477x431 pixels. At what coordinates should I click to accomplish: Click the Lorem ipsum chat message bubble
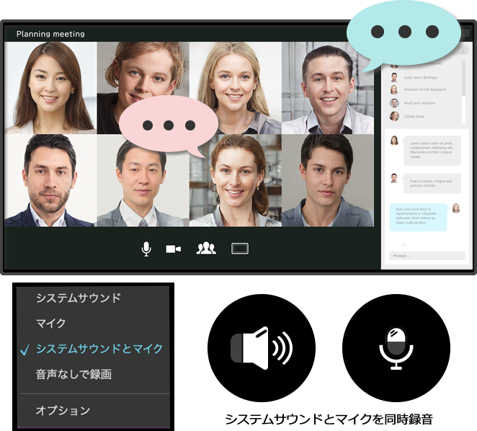pos(432,151)
